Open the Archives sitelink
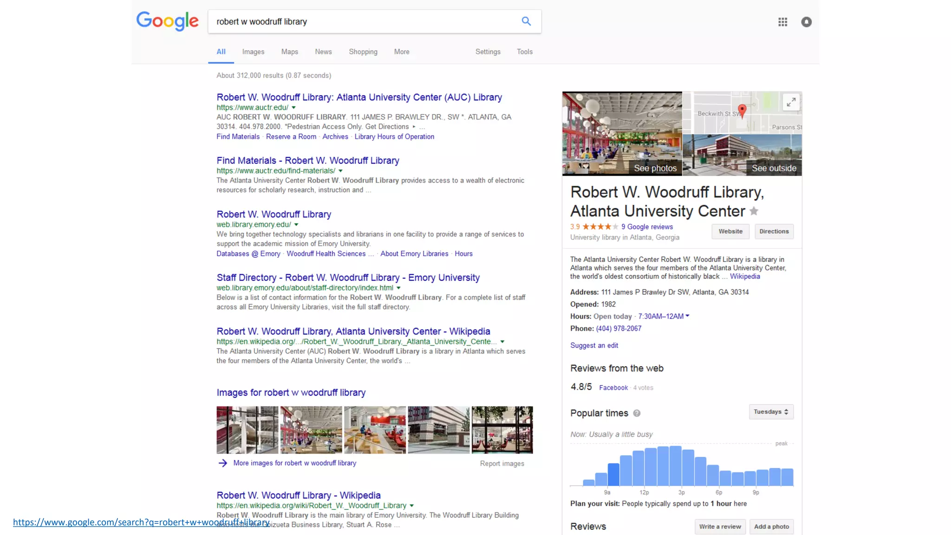Screen dimensions: 951x535 tap(335, 137)
